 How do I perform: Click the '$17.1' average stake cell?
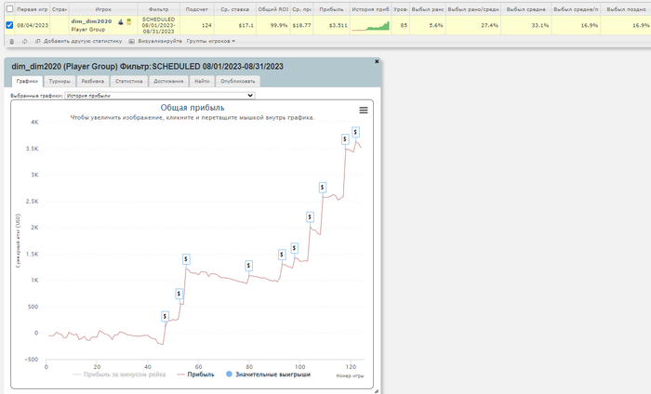tap(235, 25)
